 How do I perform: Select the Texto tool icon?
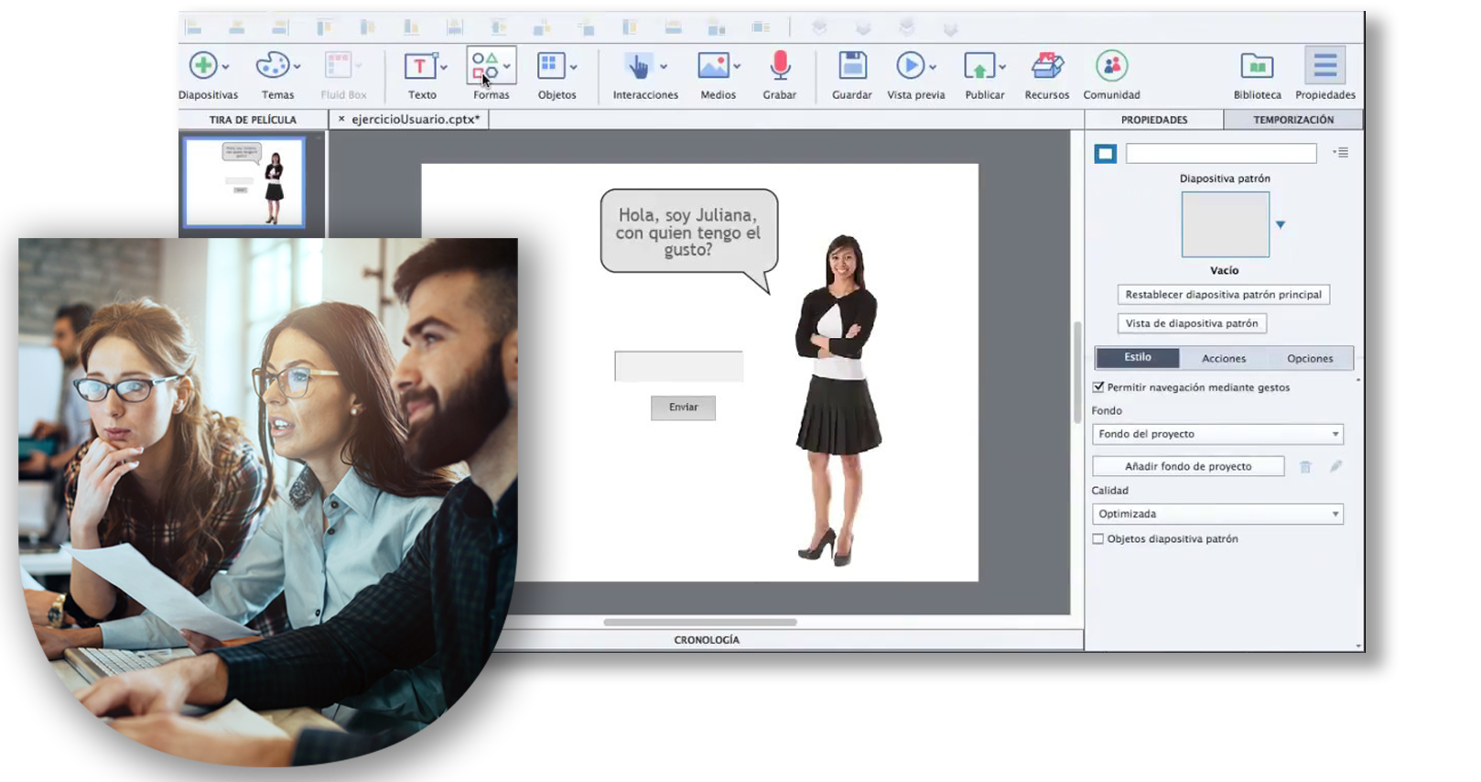point(419,66)
